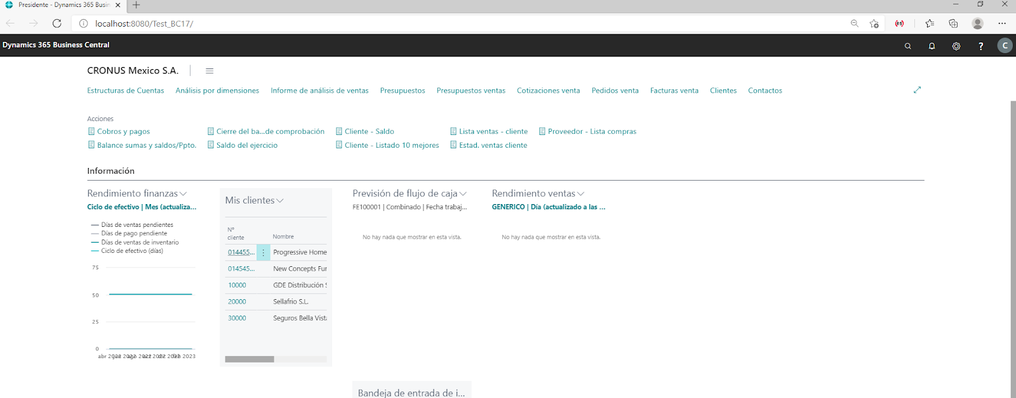Open customer number 10000
This screenshot has width=1016, height=398.
[237, 285]
